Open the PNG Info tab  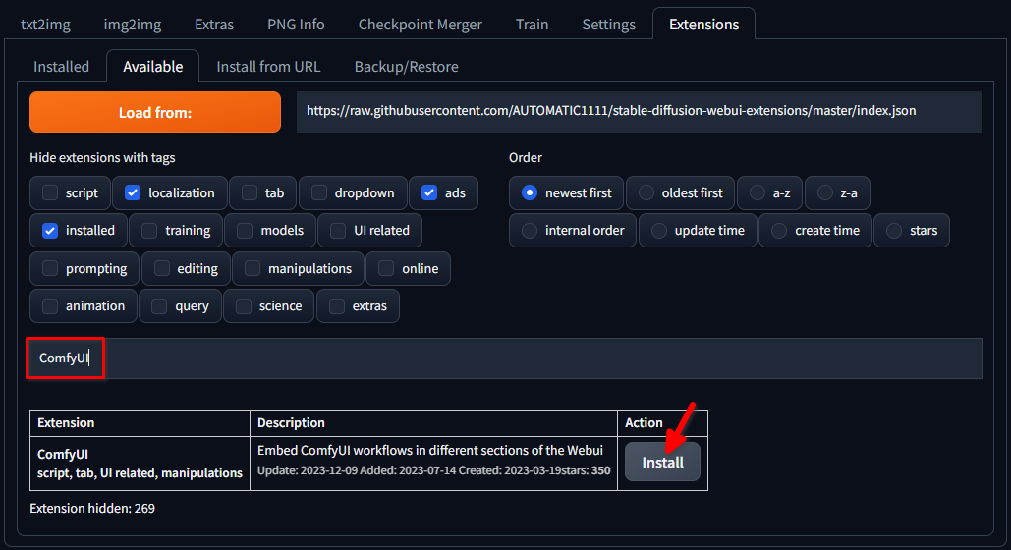click(296, 25)
